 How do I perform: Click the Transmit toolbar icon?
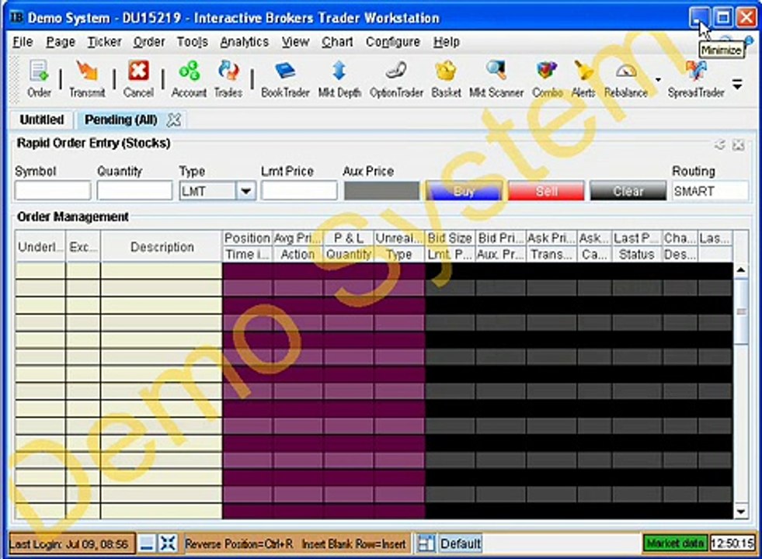point(87,78)
